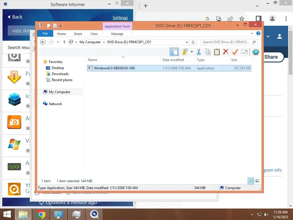Click the quick access Properties icon
Image resolution: width=293 pixels, height=220 pixels.
click(x=49, y=25)
